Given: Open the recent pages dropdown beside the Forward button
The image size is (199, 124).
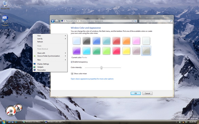Looking at the screenshot, I should [59, 21].
